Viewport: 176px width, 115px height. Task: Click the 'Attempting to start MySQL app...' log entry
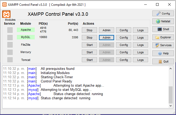click(x=66, y=90)
